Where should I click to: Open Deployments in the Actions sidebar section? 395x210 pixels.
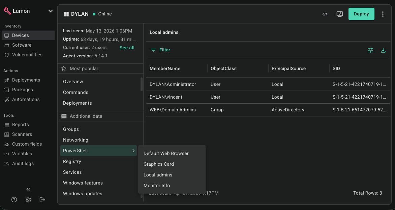[x=26, y=80]
